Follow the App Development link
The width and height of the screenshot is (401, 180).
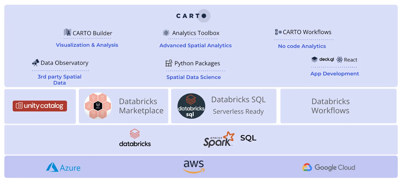[335, 74]
